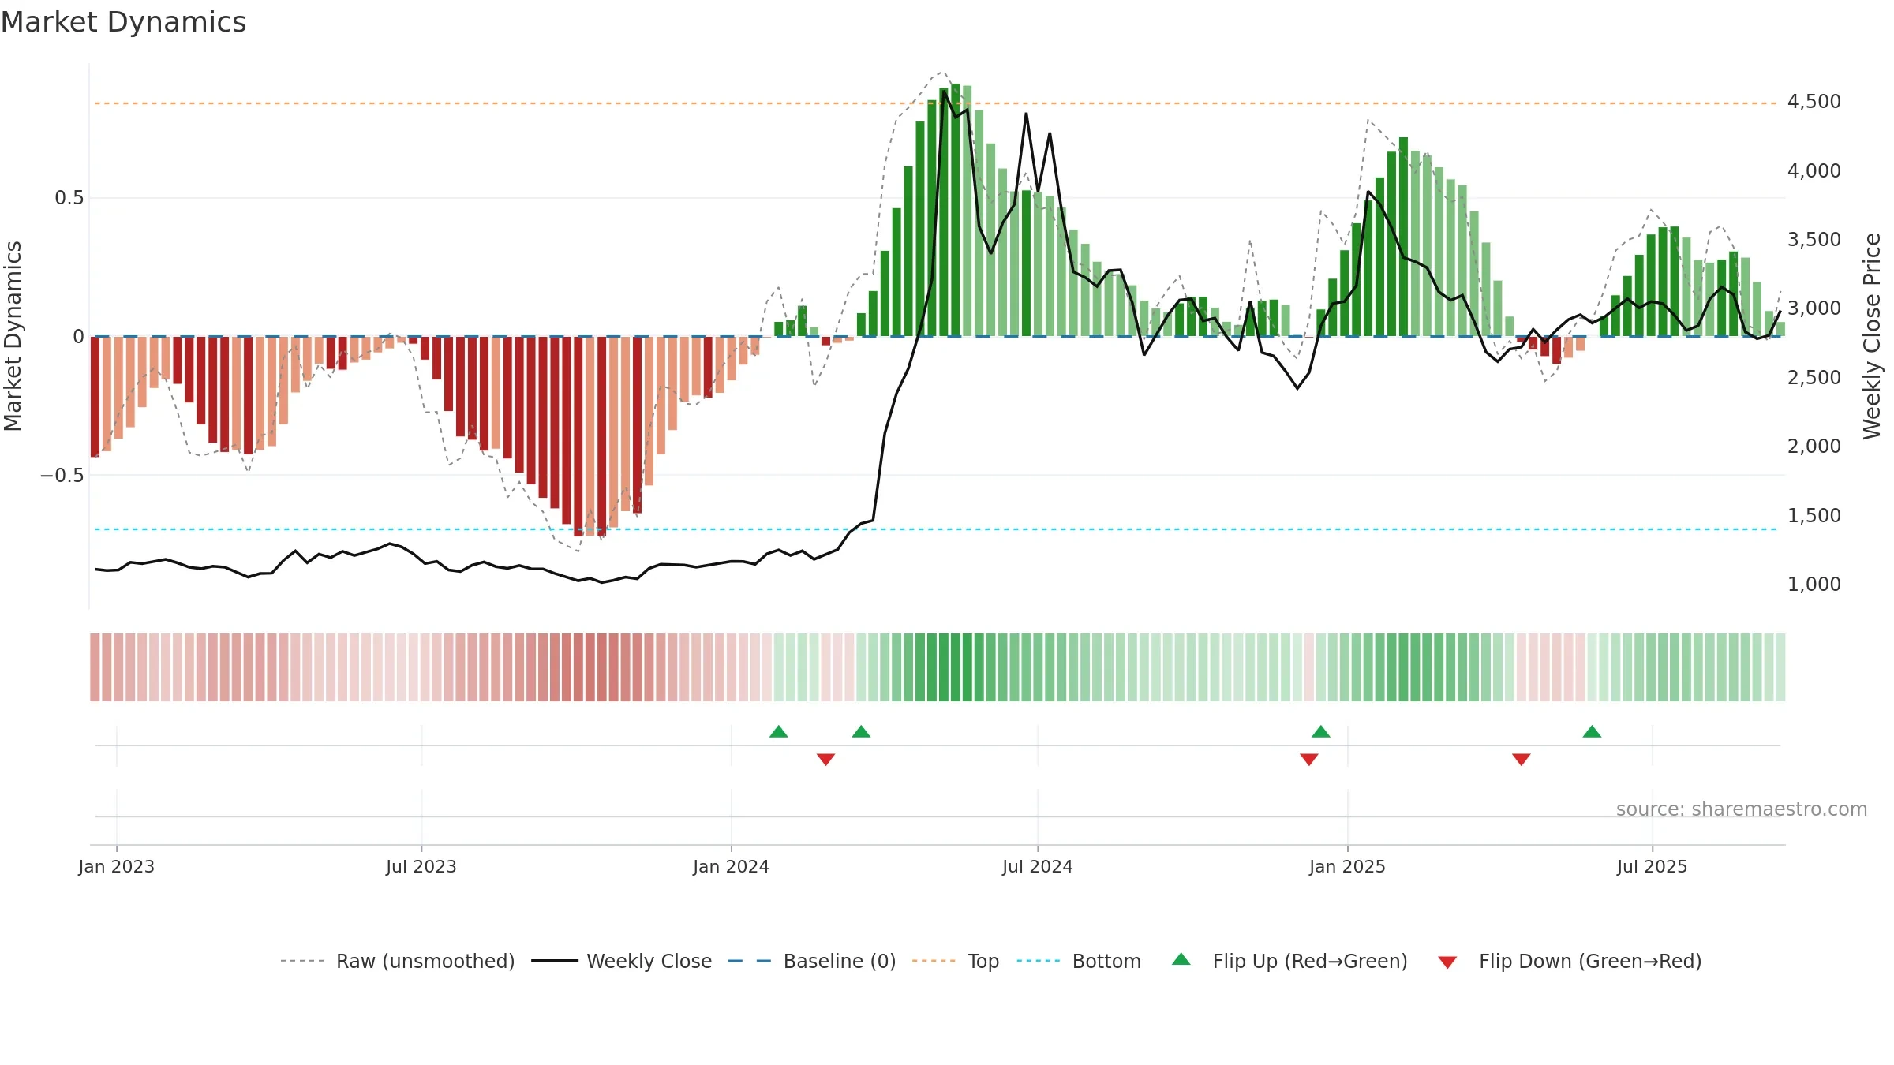The height and width of the screenshot is (1065, 1894).
Task: Click the green Flip Up legend triangle
Action: tap(1181, 959)
